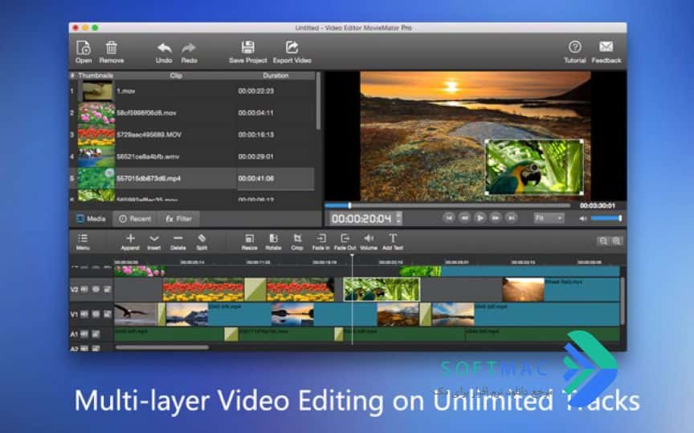Click the media list vertical scrollbar
This screenshot has height=433, width=694.
point(318,101)
